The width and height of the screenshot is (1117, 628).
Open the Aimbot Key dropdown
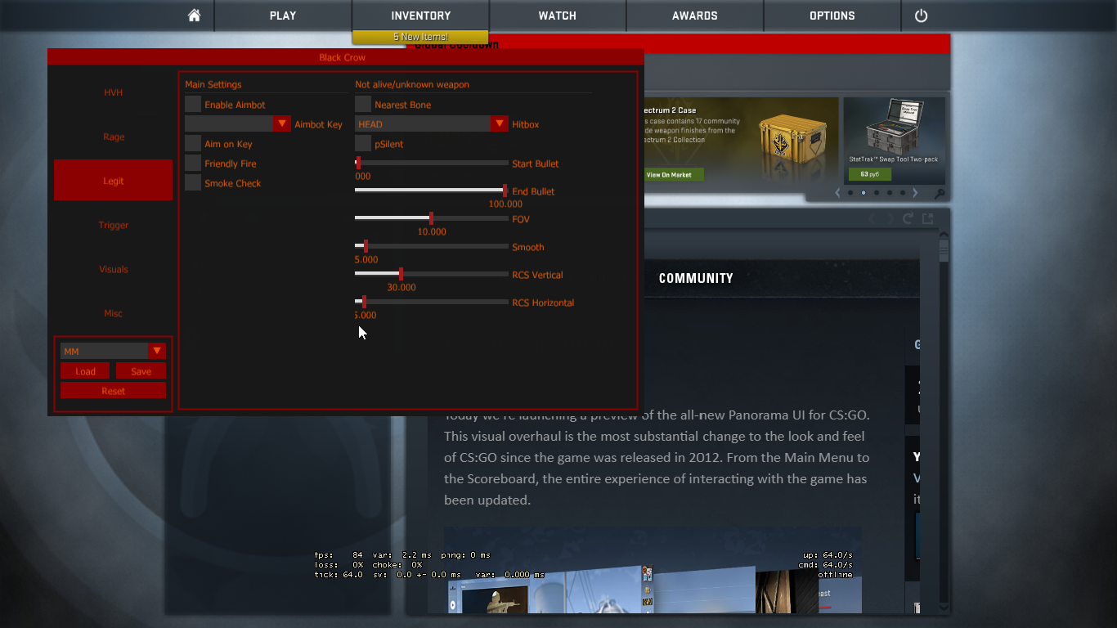(281, 124)
